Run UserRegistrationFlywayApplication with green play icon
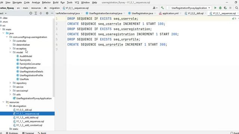 tap(215, 8)
